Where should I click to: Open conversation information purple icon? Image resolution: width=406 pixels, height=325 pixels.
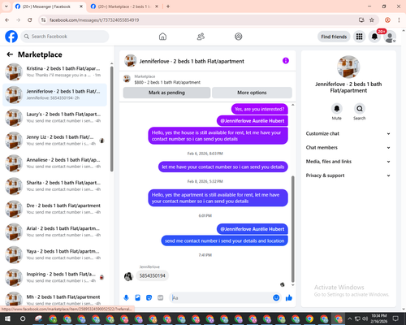(286, 61)
